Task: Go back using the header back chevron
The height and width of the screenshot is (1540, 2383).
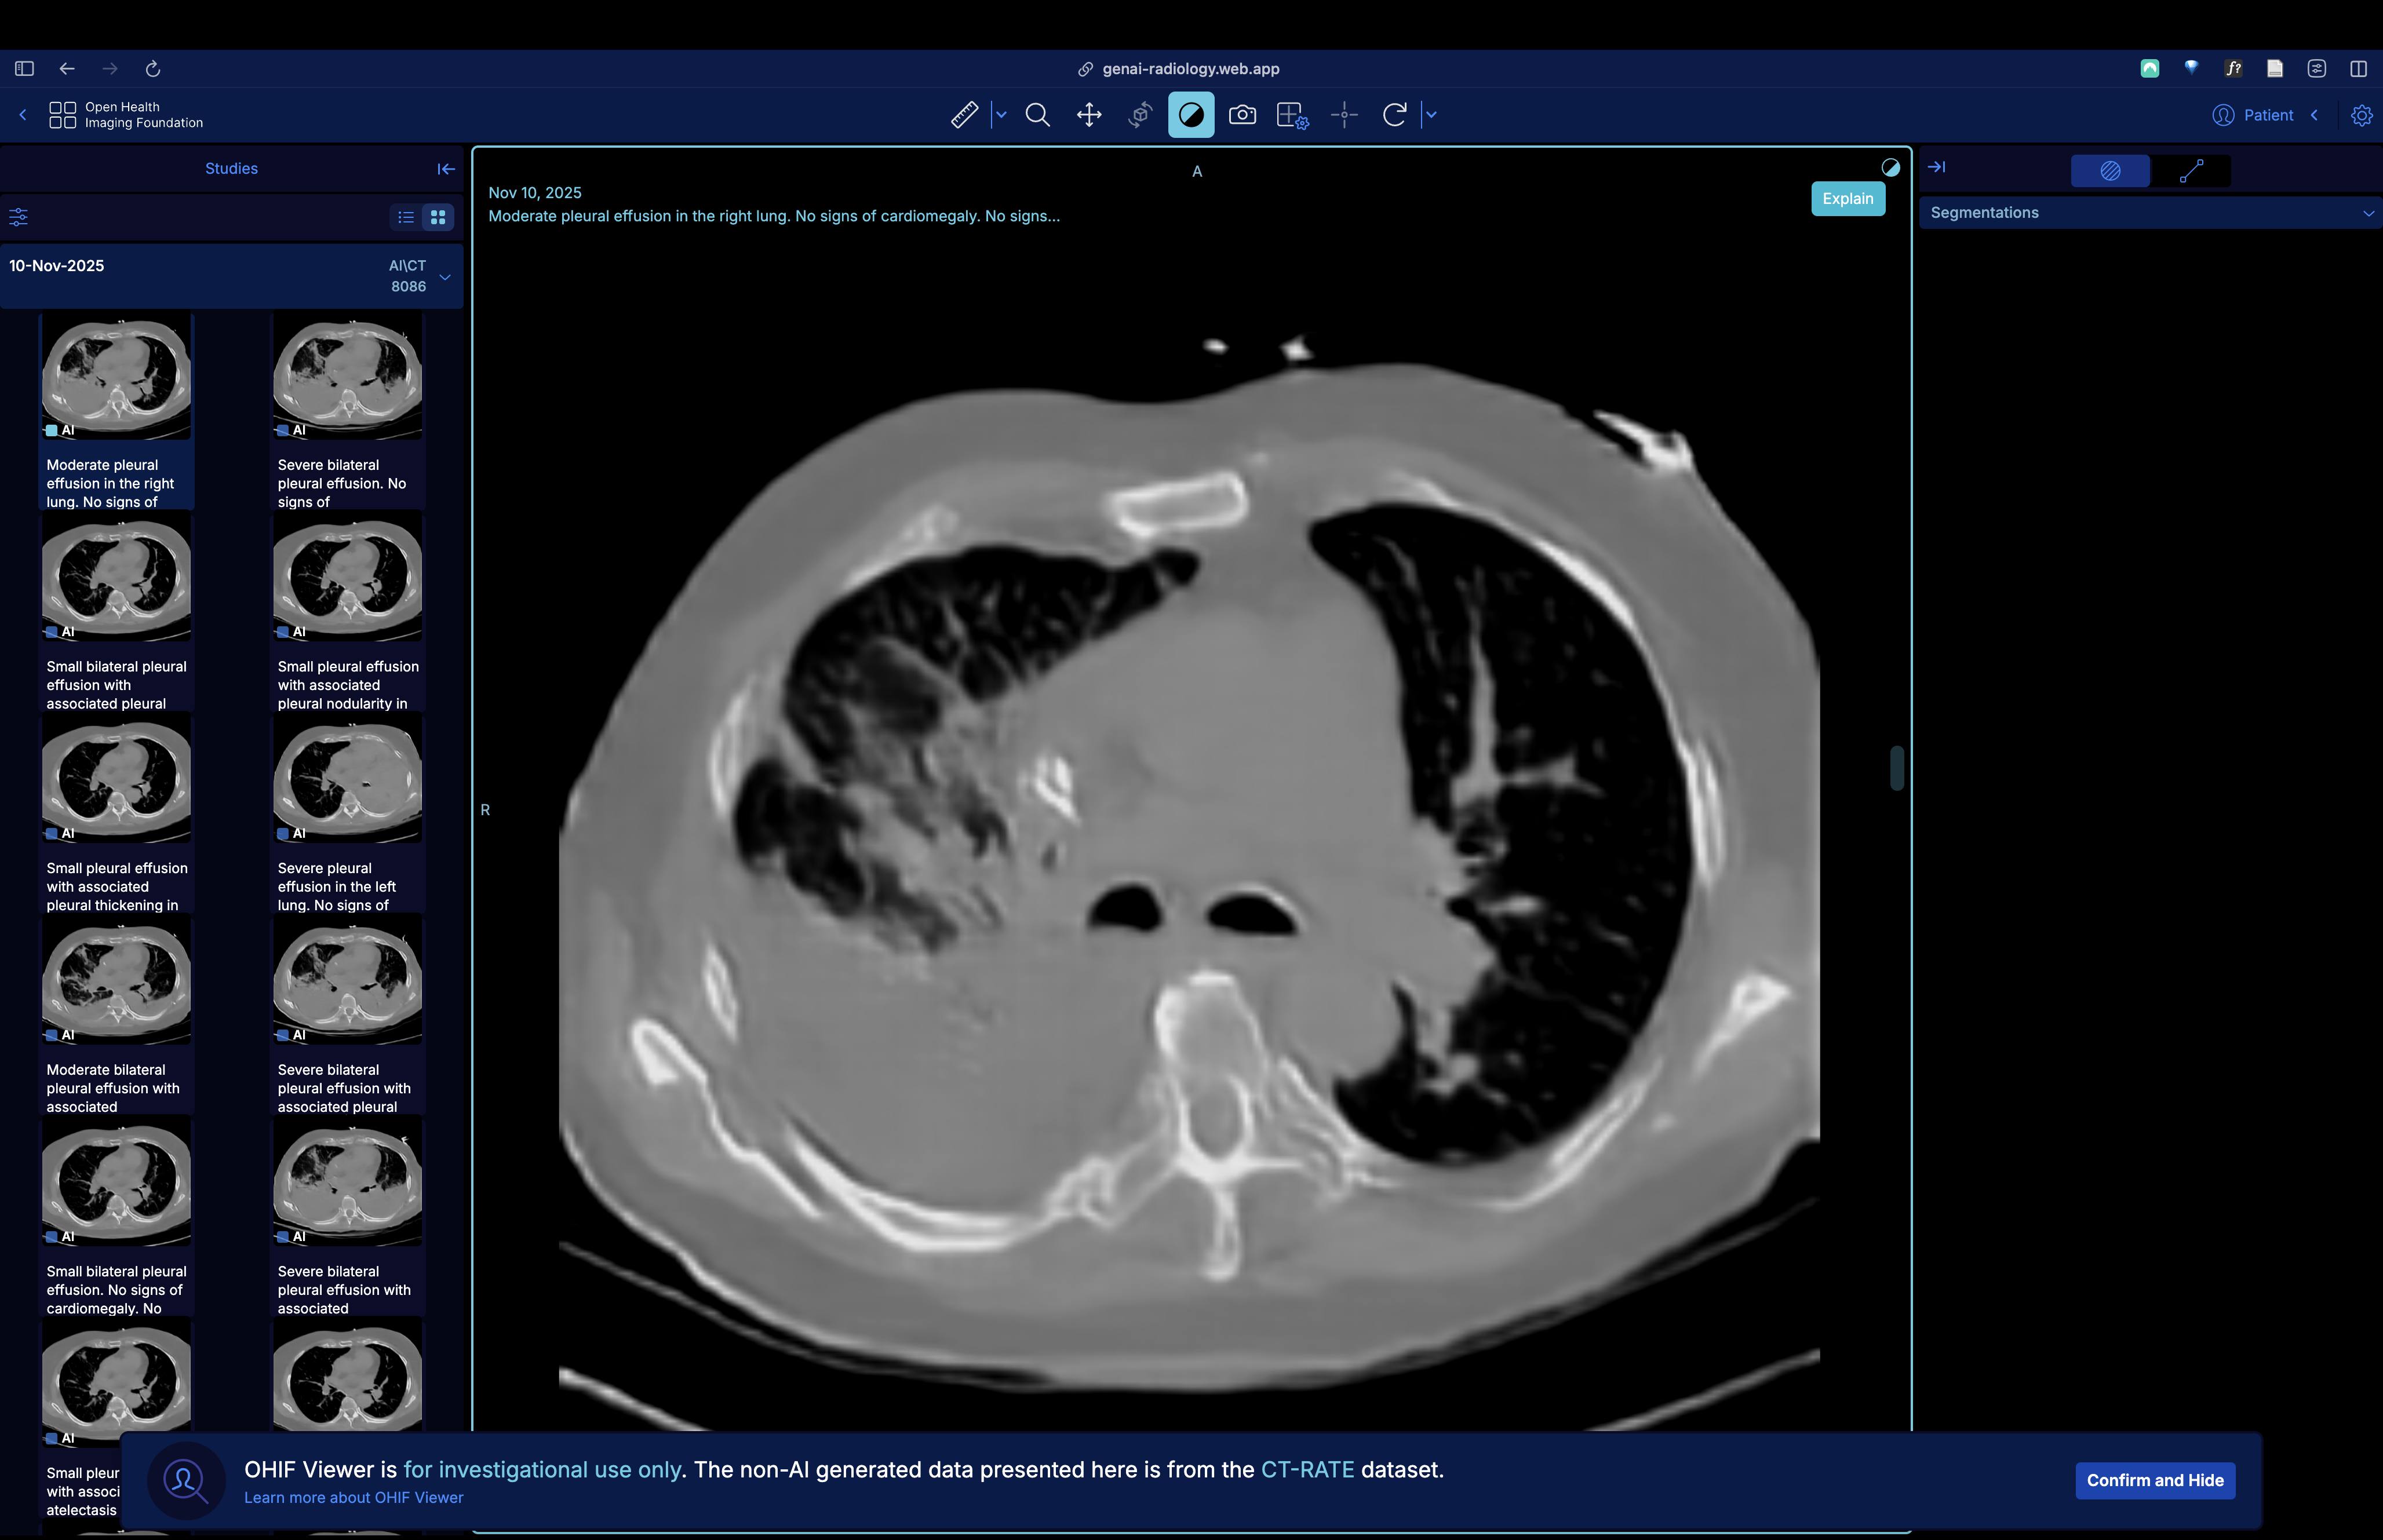Action: [23, 115]
